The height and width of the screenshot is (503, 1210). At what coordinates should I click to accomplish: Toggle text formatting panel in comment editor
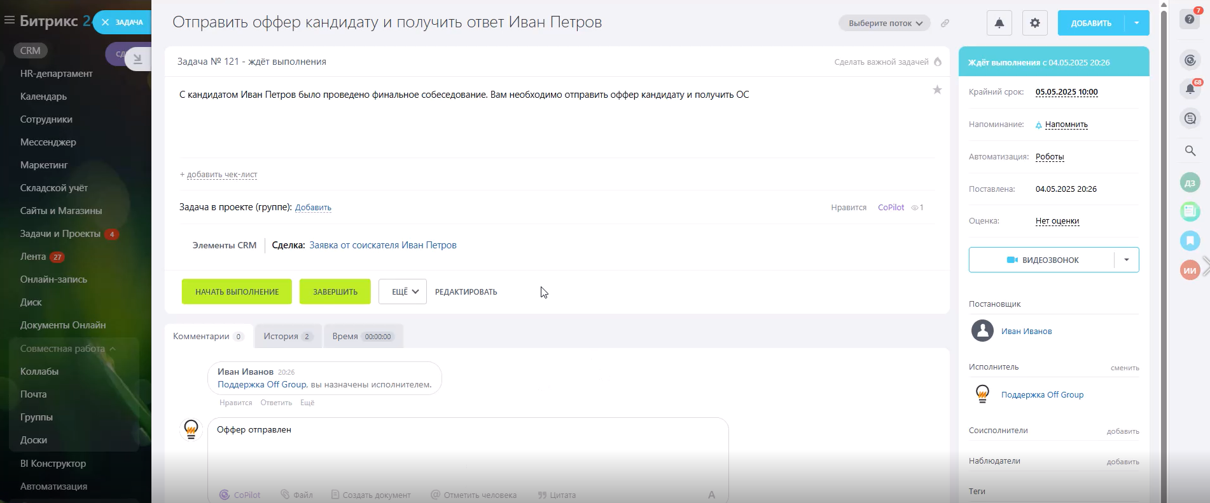tap(711, 495)
